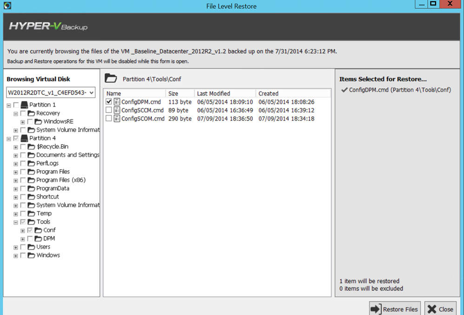Expand the Windows tree node
Screen dimensions: 464x315
click(x=16, y=256)
